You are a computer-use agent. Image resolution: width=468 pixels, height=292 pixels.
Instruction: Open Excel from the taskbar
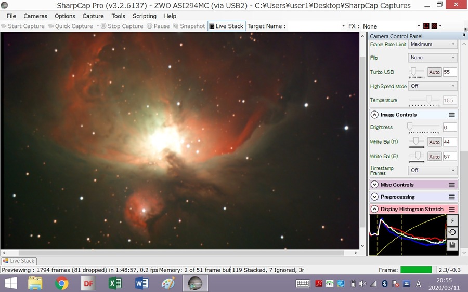[x=115, y=283]
